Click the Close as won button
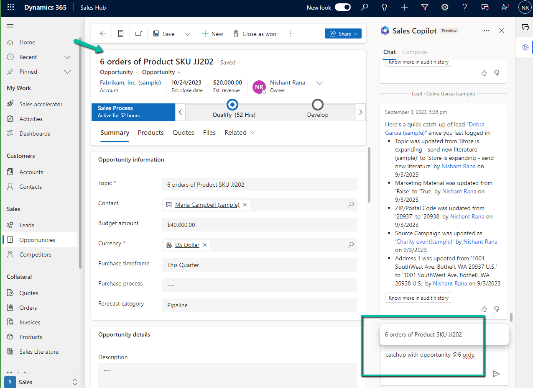The width and height of the screenshot is (533, 388). (x=255, y=34)
